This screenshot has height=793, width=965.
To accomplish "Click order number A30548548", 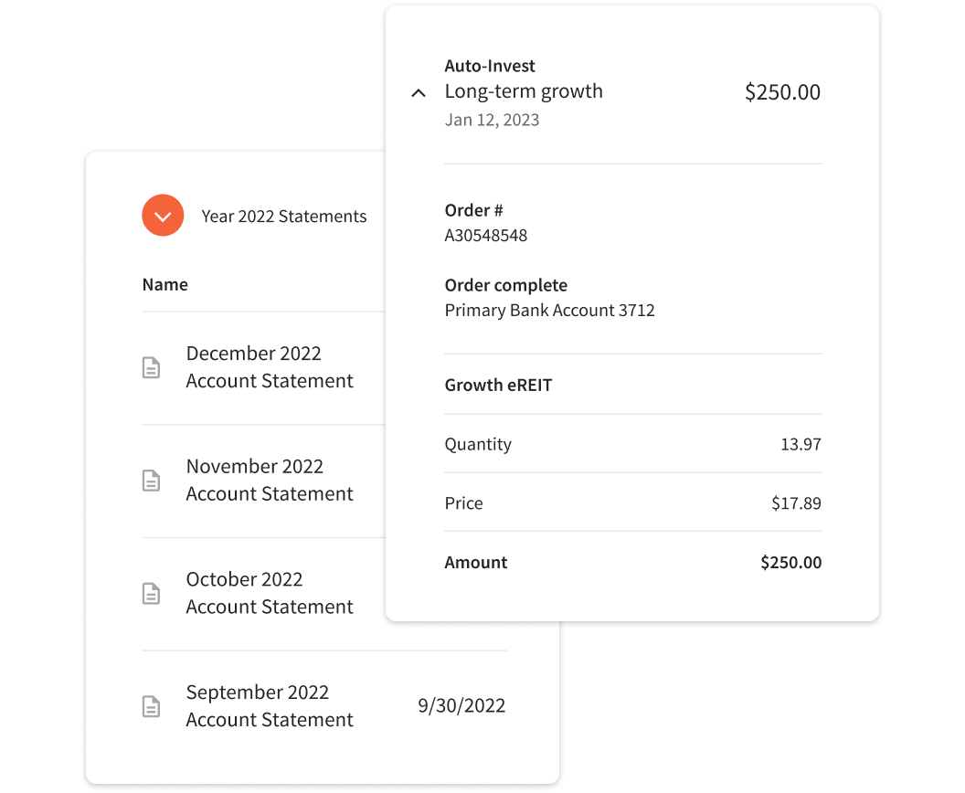I will coord(486,236).
